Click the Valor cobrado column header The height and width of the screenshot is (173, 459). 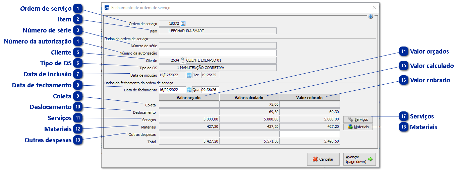tap(310, 97)
